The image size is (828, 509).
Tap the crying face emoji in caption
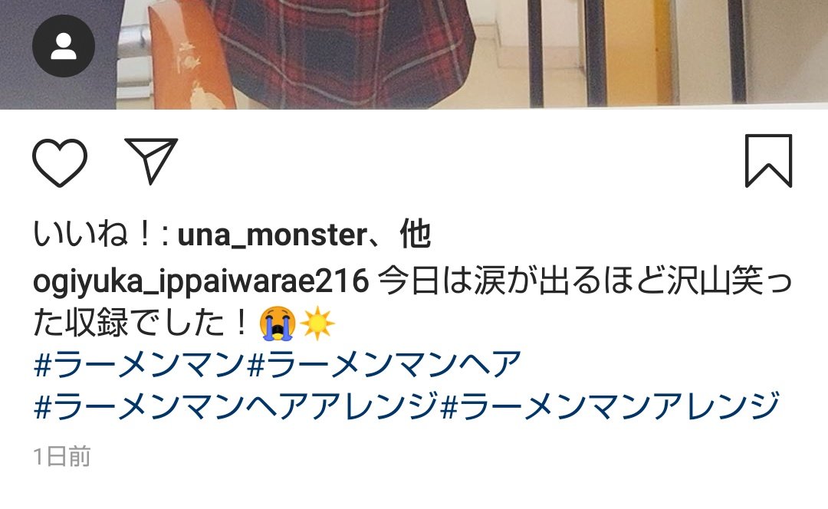tap(278, 323)
